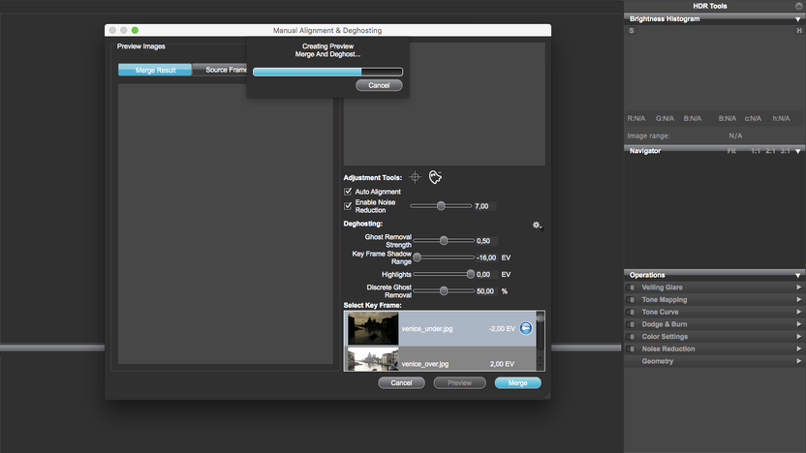Click the H button in Brightness Histogram
The image size is (806, 453).
tap(799, 31)
